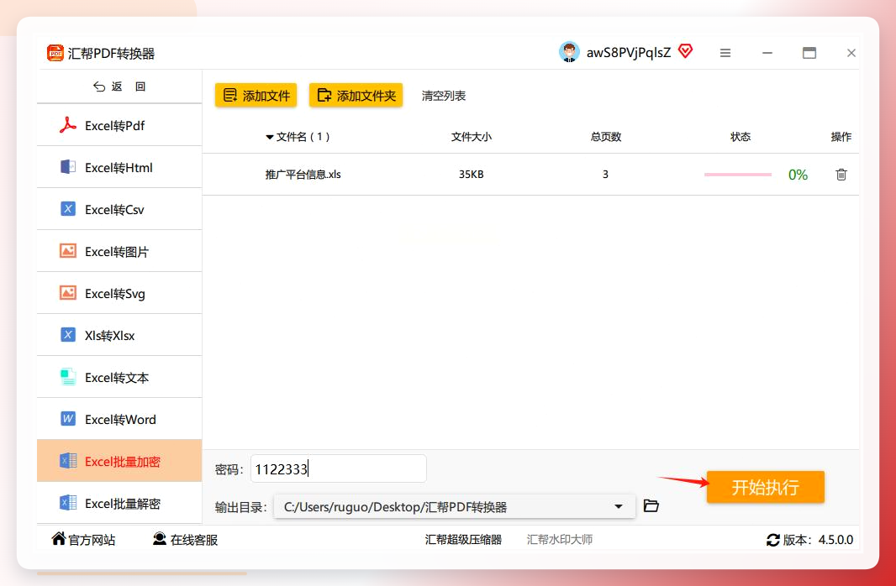Click the pink progress bar for 推广平台信息.xls
The width and height of the screenshot is (896, 586).
tap(738, 175)
